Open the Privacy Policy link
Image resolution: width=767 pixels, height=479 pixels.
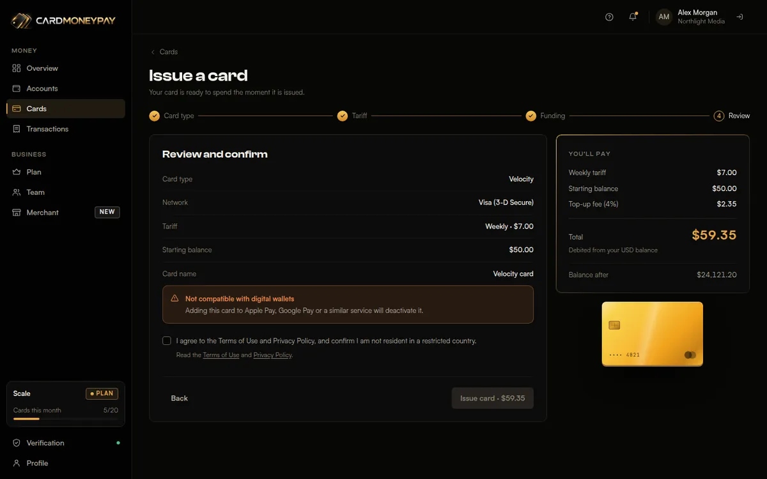272,355
